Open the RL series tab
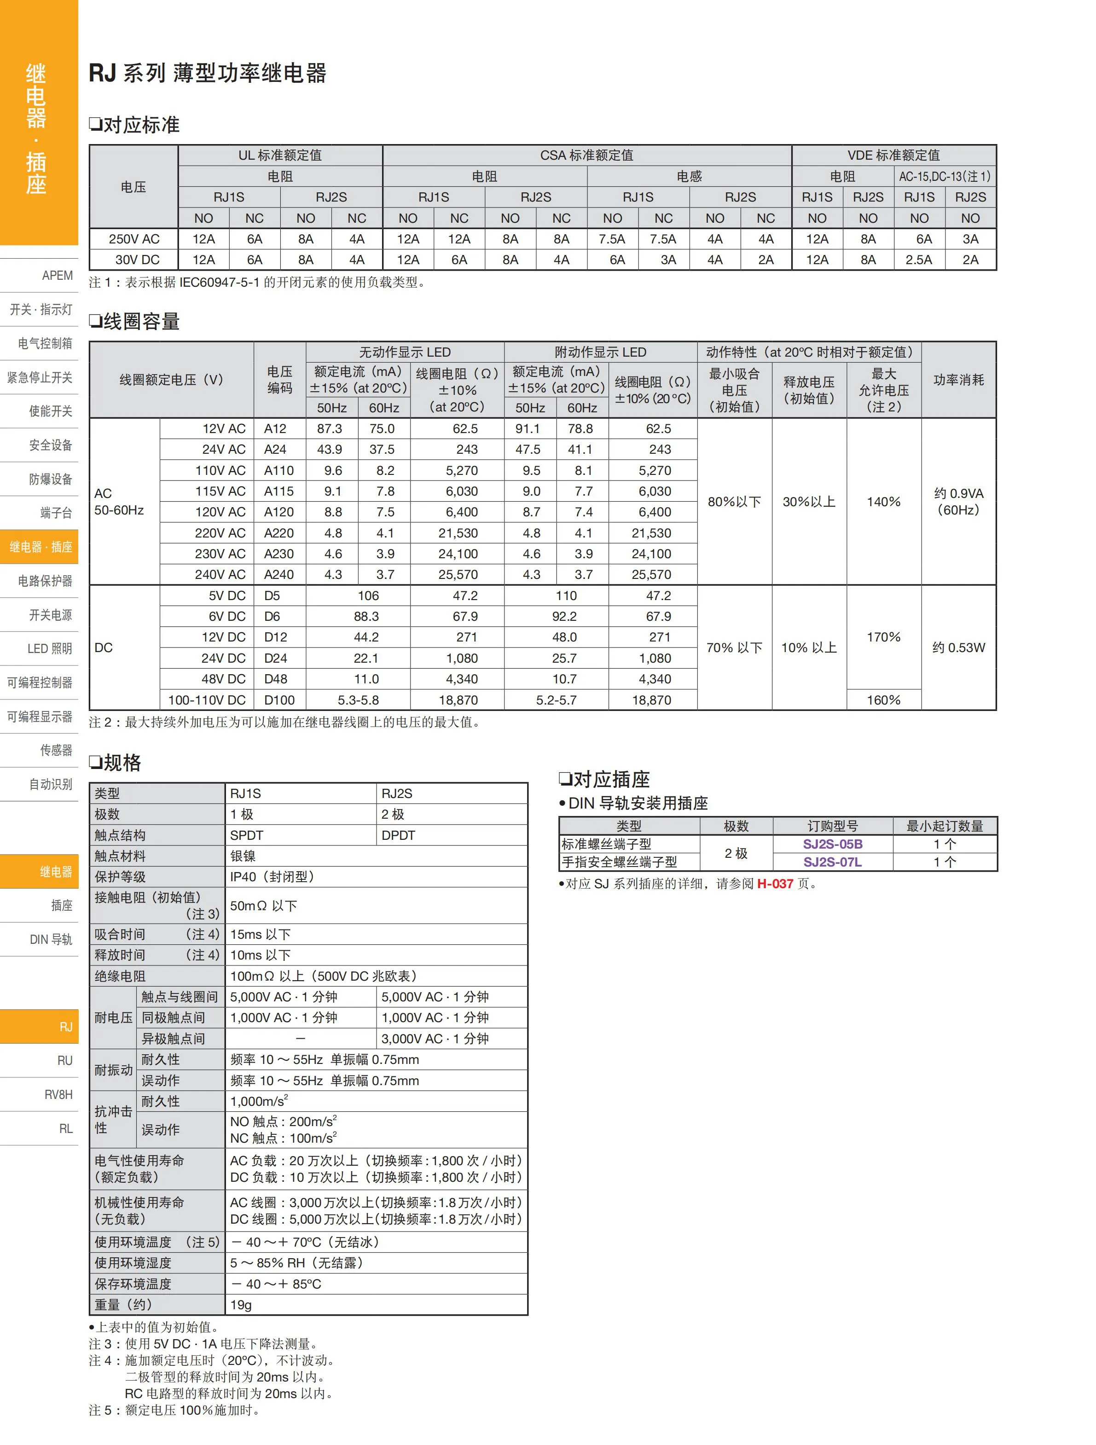The image size is (1096, 1445). point(65,1129)
